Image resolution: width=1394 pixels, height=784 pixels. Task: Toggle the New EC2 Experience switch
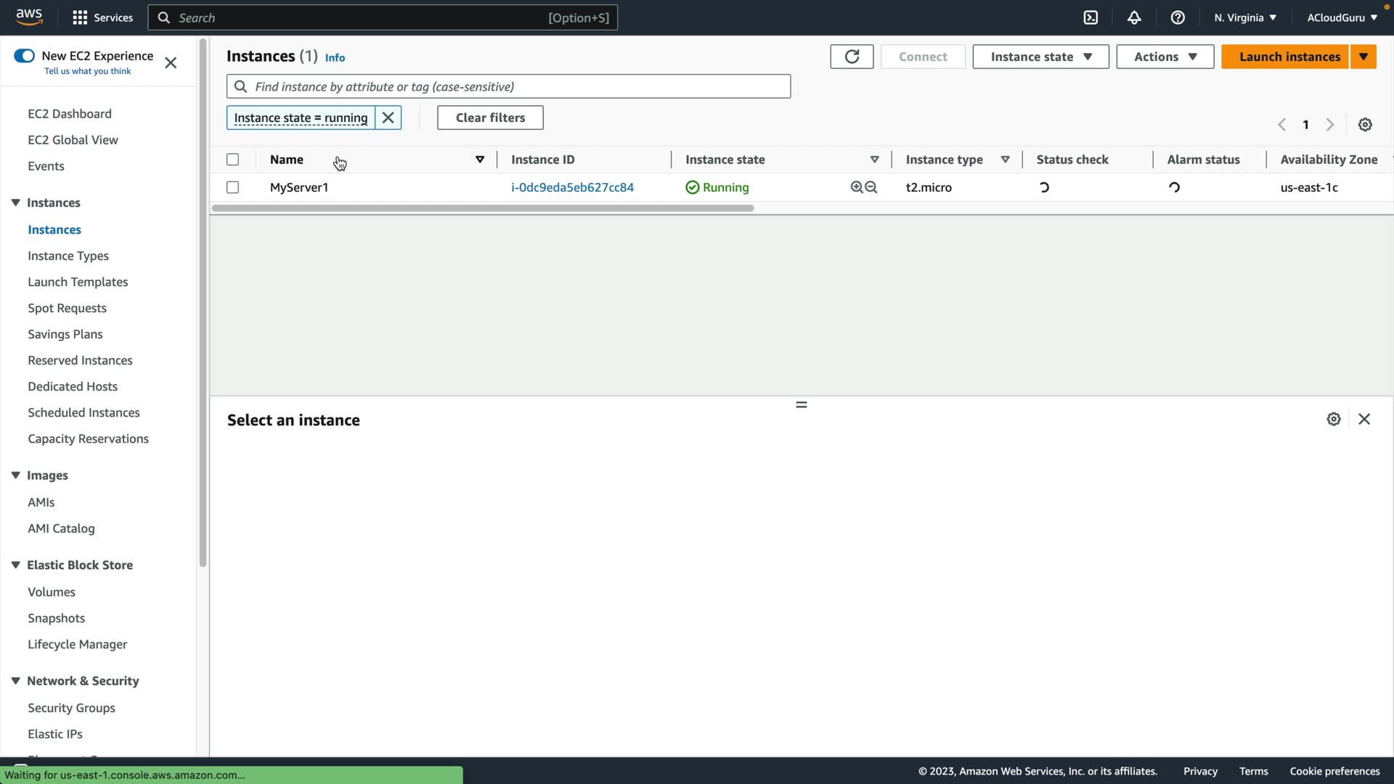[24, 56]
